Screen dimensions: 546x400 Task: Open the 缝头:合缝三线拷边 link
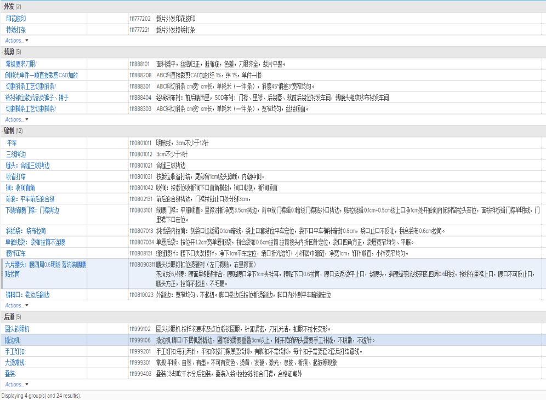click(27, 165)
